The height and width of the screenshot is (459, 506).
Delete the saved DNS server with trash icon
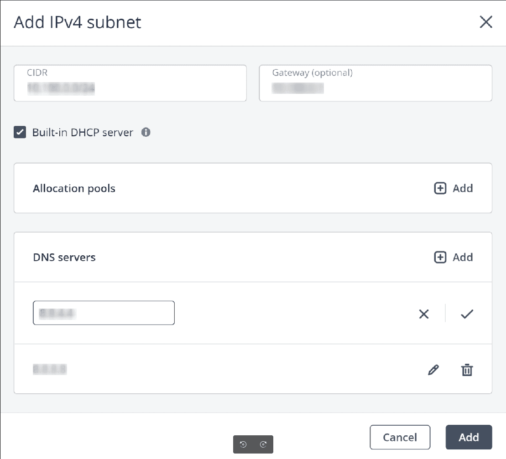(467, 370)
